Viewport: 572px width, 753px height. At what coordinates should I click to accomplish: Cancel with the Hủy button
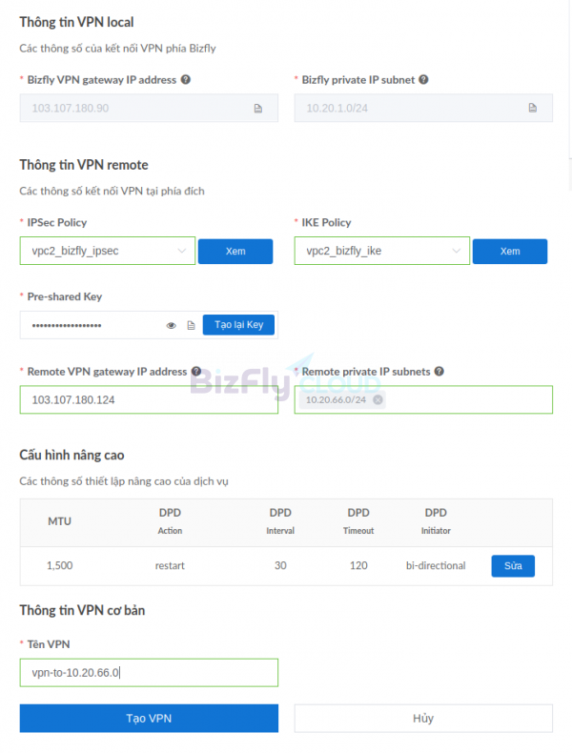coord(423,718)
